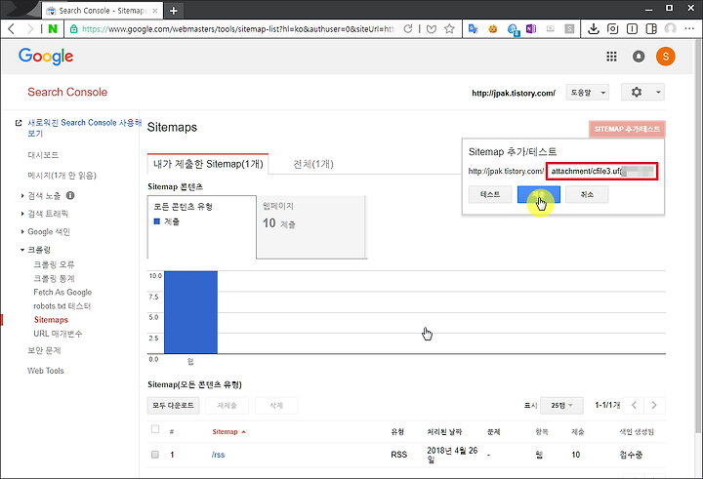Open the Search Console title link
This screenshot has height=479, width=703.
(67, 92)
